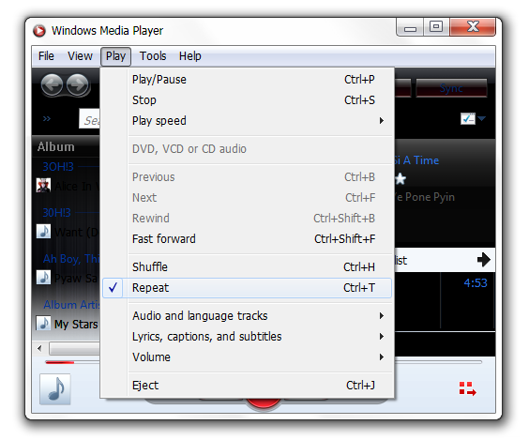The width and height of the screenshot is (529, 440).
Task: Toggle the checked Repeat option
Action: pos(248,288)
